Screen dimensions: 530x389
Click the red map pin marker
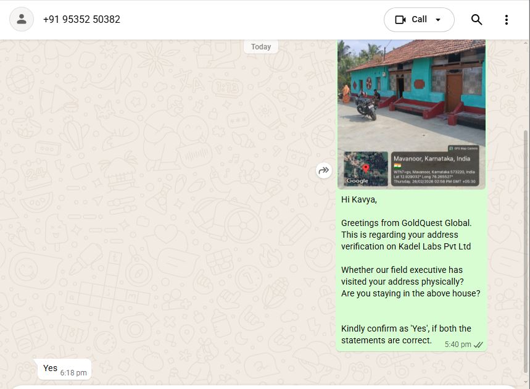[365, 168]
